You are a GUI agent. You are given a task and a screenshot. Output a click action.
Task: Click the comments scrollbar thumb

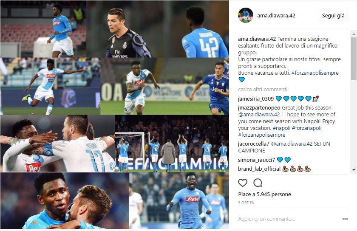[x=354, y=59]
